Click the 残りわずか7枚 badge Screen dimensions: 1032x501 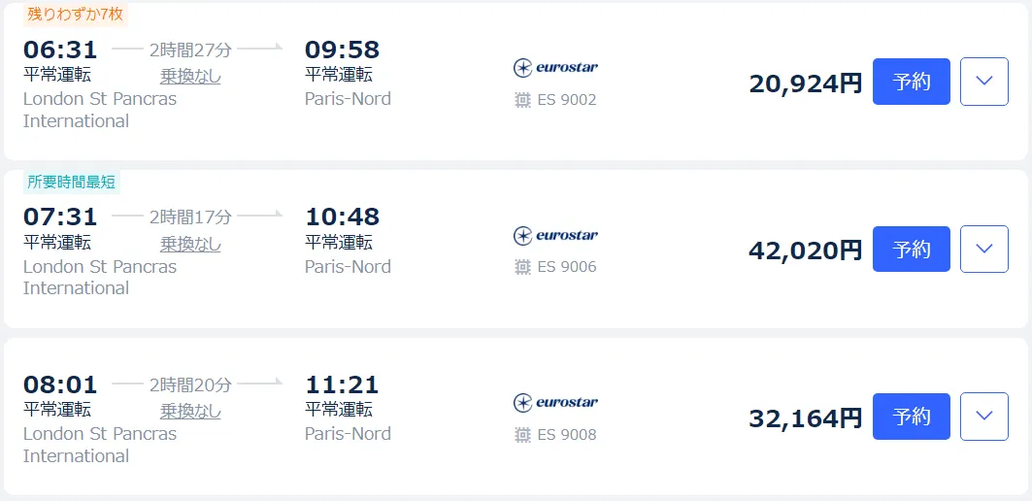tap(75, 15)
